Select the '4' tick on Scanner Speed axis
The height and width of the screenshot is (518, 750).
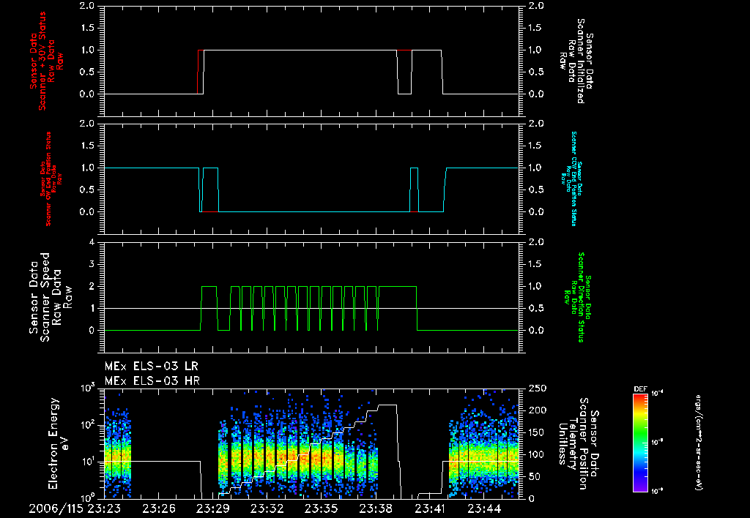tap(92, 242)
